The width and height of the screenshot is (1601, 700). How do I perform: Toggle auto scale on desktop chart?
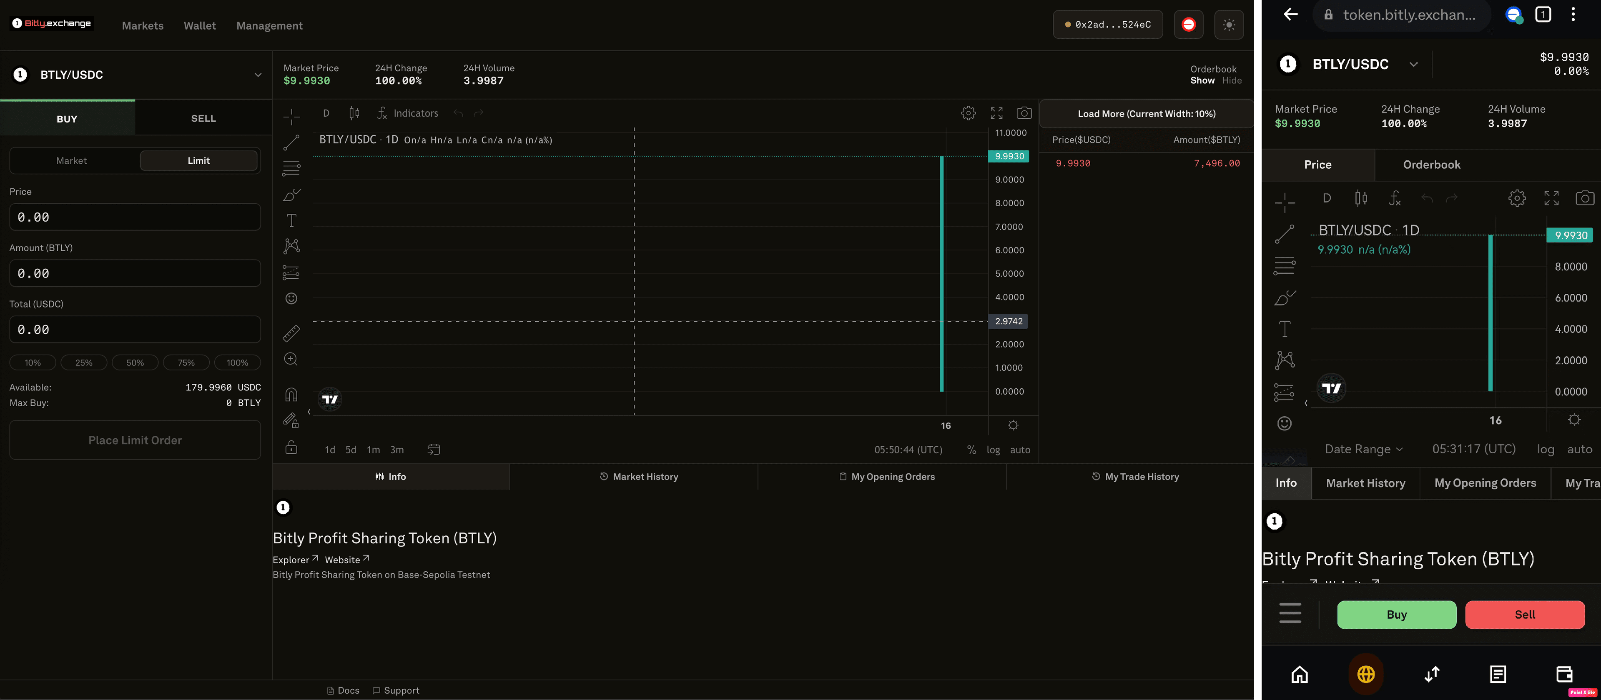click(1020, 450)
